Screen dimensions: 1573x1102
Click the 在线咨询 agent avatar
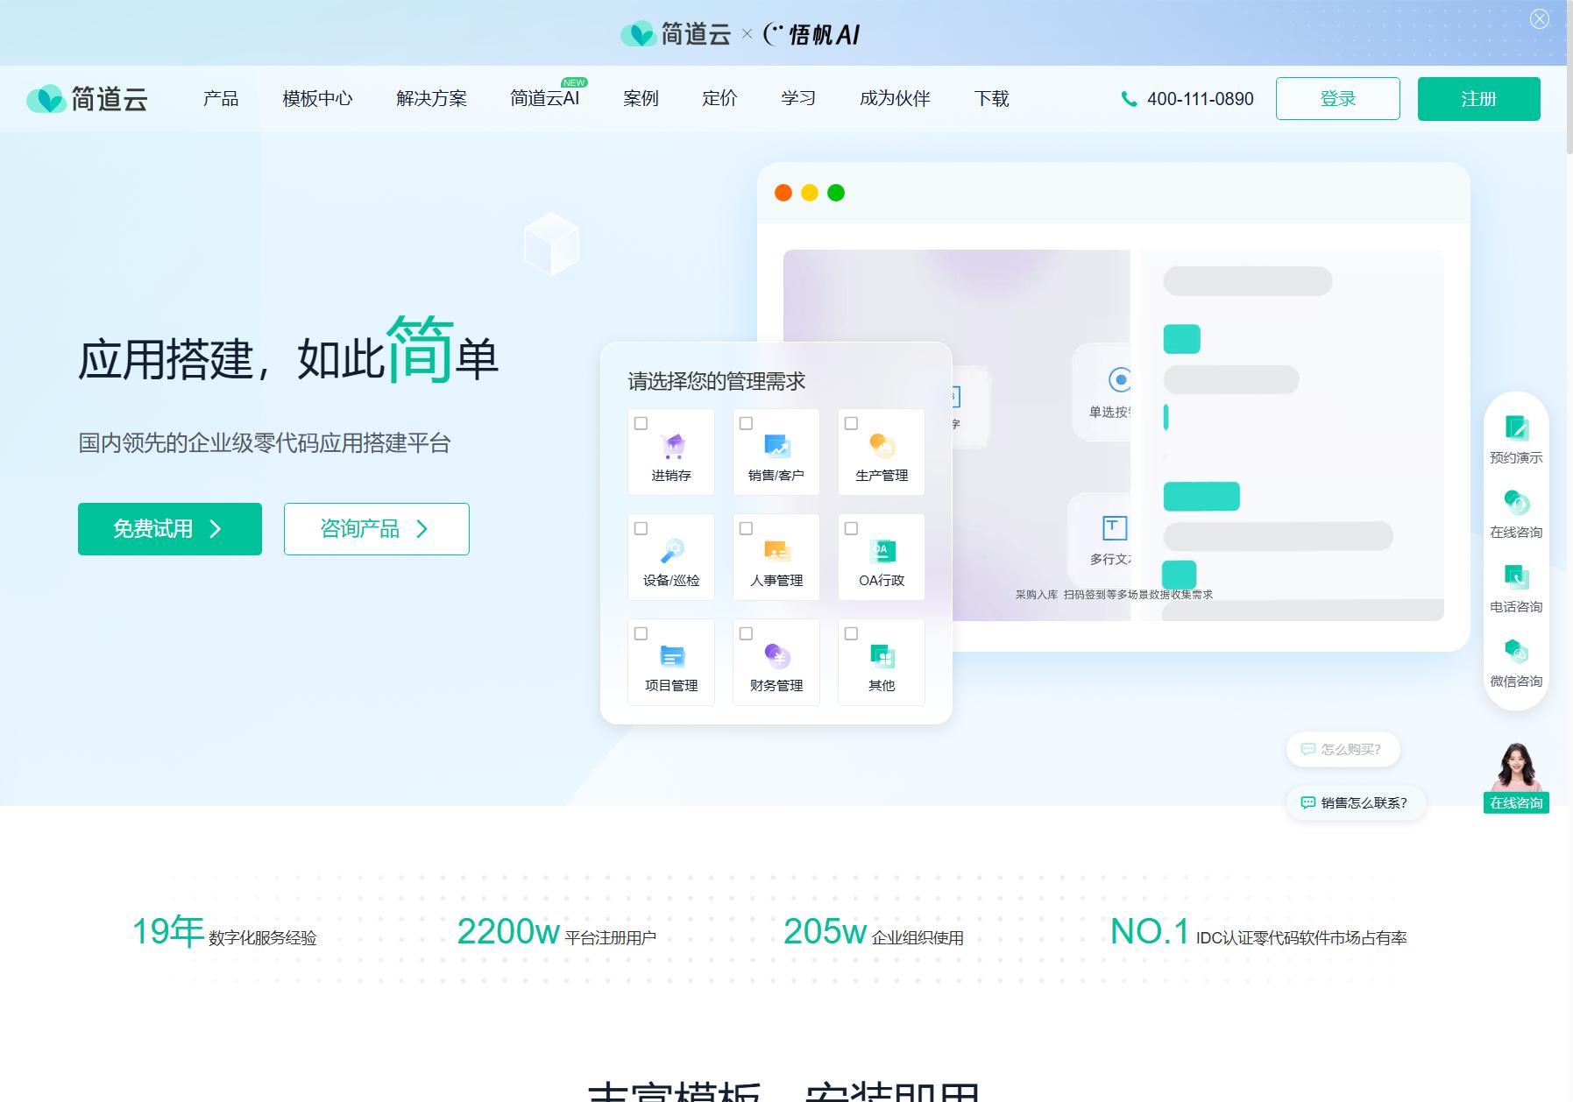[x=1517, y=777]
